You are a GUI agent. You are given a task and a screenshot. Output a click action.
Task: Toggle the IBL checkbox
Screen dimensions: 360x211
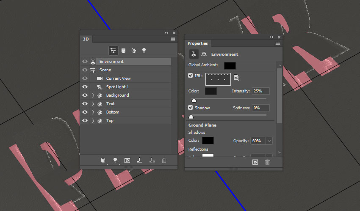(190, 75)
